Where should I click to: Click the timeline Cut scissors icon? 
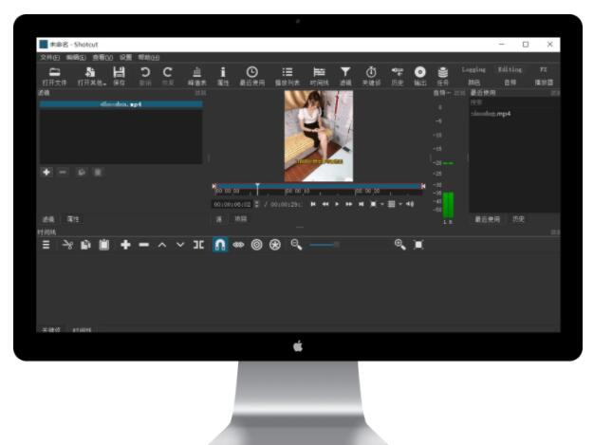click(x=67, y=245)
